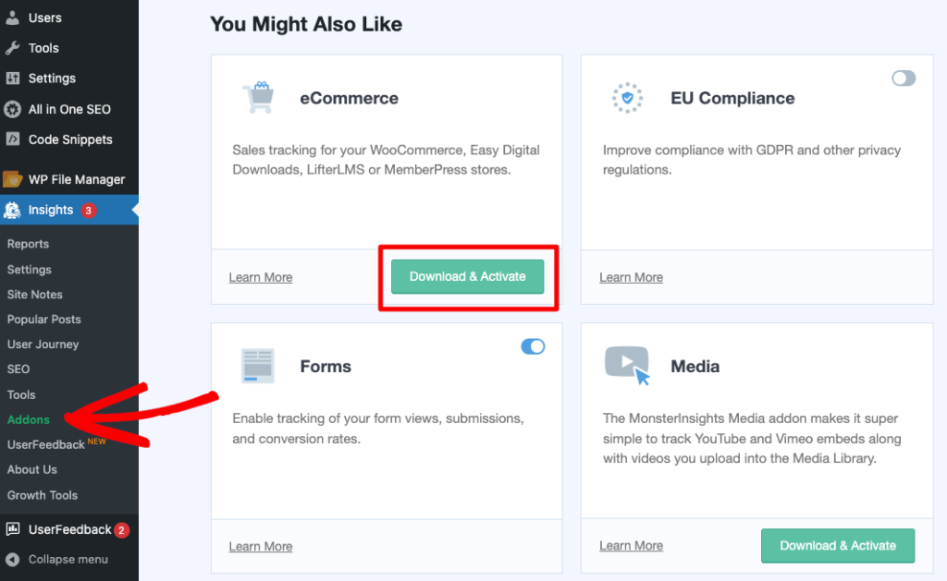The height and width of the screenshot is (581, 947).
Task: Select the Insights plugin icon in sidebar
Action: coord(13,210)
